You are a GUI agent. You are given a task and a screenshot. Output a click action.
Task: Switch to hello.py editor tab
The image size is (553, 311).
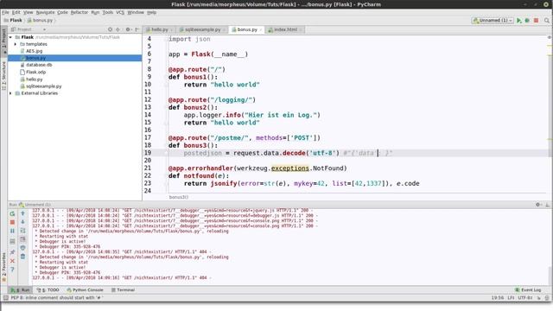(159, 29)
